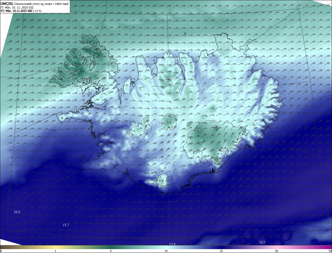The width and height of the screenshot is (332, 253).
Task: Click the 12.5 value on the east coast
Action: (260, 78)
